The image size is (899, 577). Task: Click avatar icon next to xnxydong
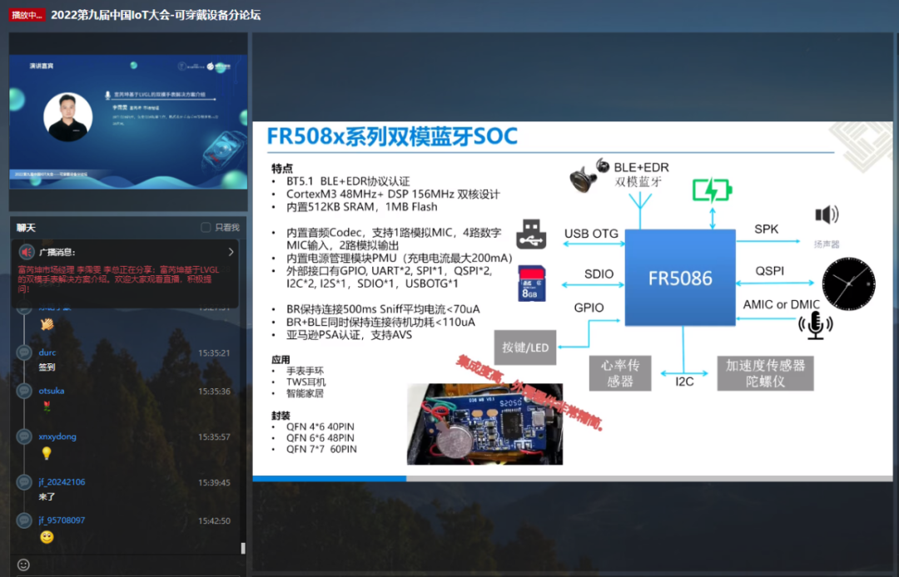click(24, 436)
